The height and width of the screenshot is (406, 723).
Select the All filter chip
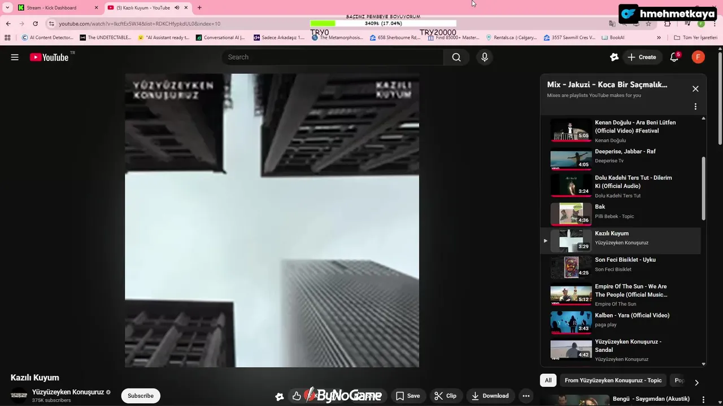(x=548, y=381)
